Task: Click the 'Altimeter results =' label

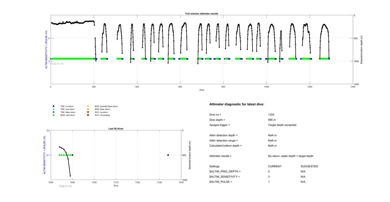Action: click(221, 156)
